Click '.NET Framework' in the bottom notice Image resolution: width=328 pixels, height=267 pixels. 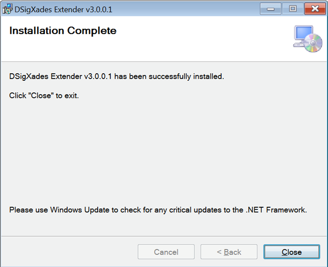[276, 210]
